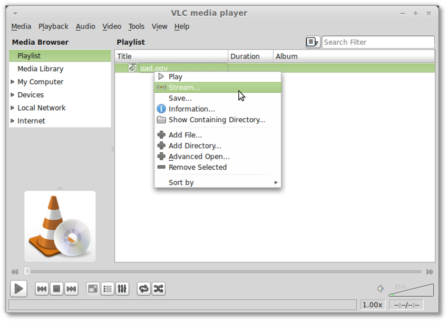Sort playlist by Title column header
The image size is (448, 322).
click(x=171, y=56)
